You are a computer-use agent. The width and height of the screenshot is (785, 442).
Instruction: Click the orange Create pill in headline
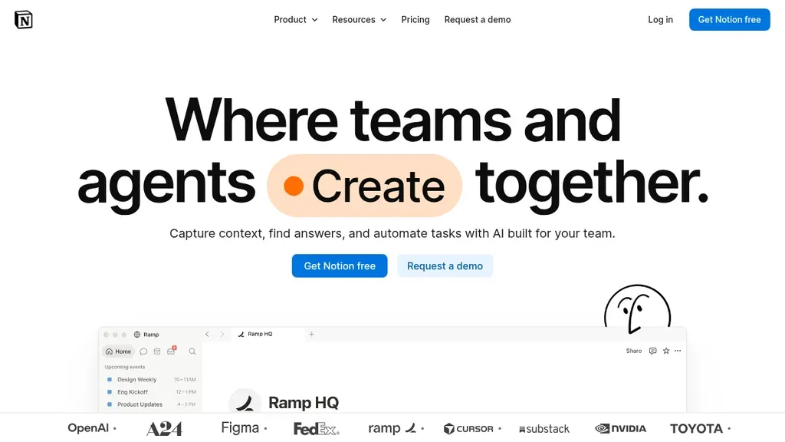tap(364, 186)
